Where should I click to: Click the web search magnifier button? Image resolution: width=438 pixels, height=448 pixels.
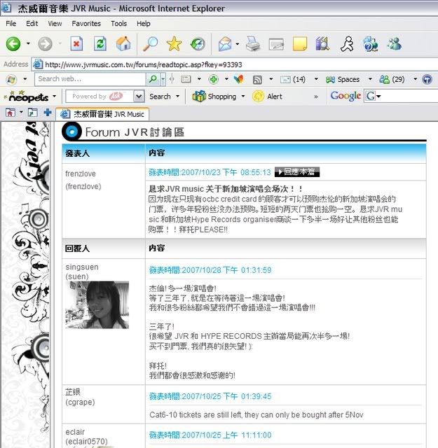pos(153,79)
